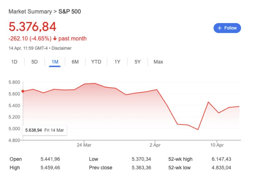
Task: Click the 52-wk high value
Action: [221, 159]
